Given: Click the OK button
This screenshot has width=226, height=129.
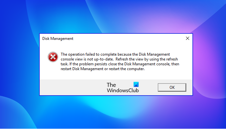Looking at the screenshot, I should pyautogui.click(x=172, y=87).
